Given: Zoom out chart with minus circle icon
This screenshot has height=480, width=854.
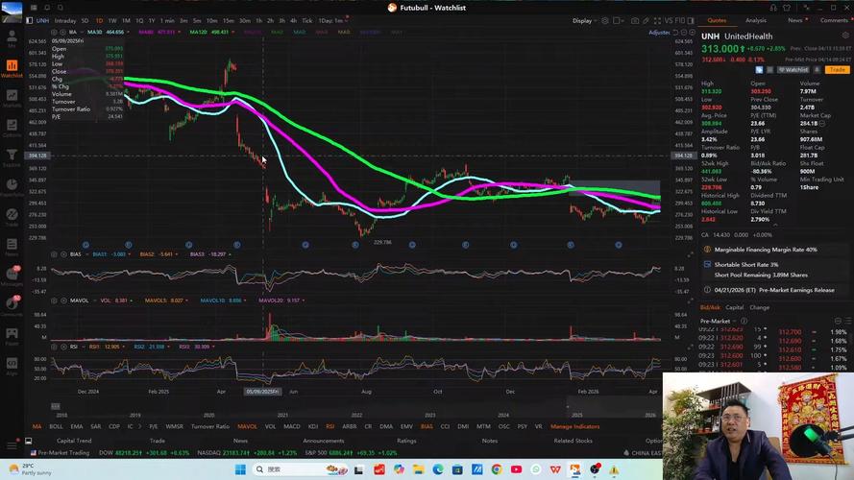Looking at the screenshot, I should click(x=684, y=32).
